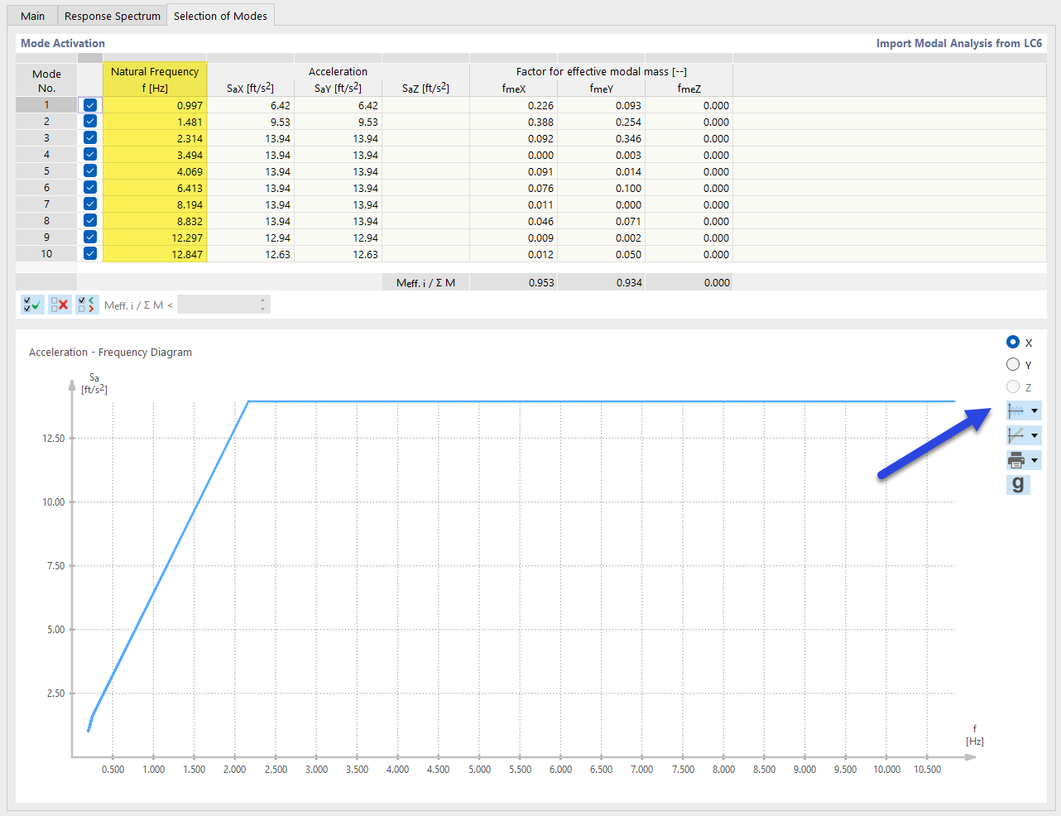Select all modes with the green check icon
The image size is (1061, 816).
(32, 305)
